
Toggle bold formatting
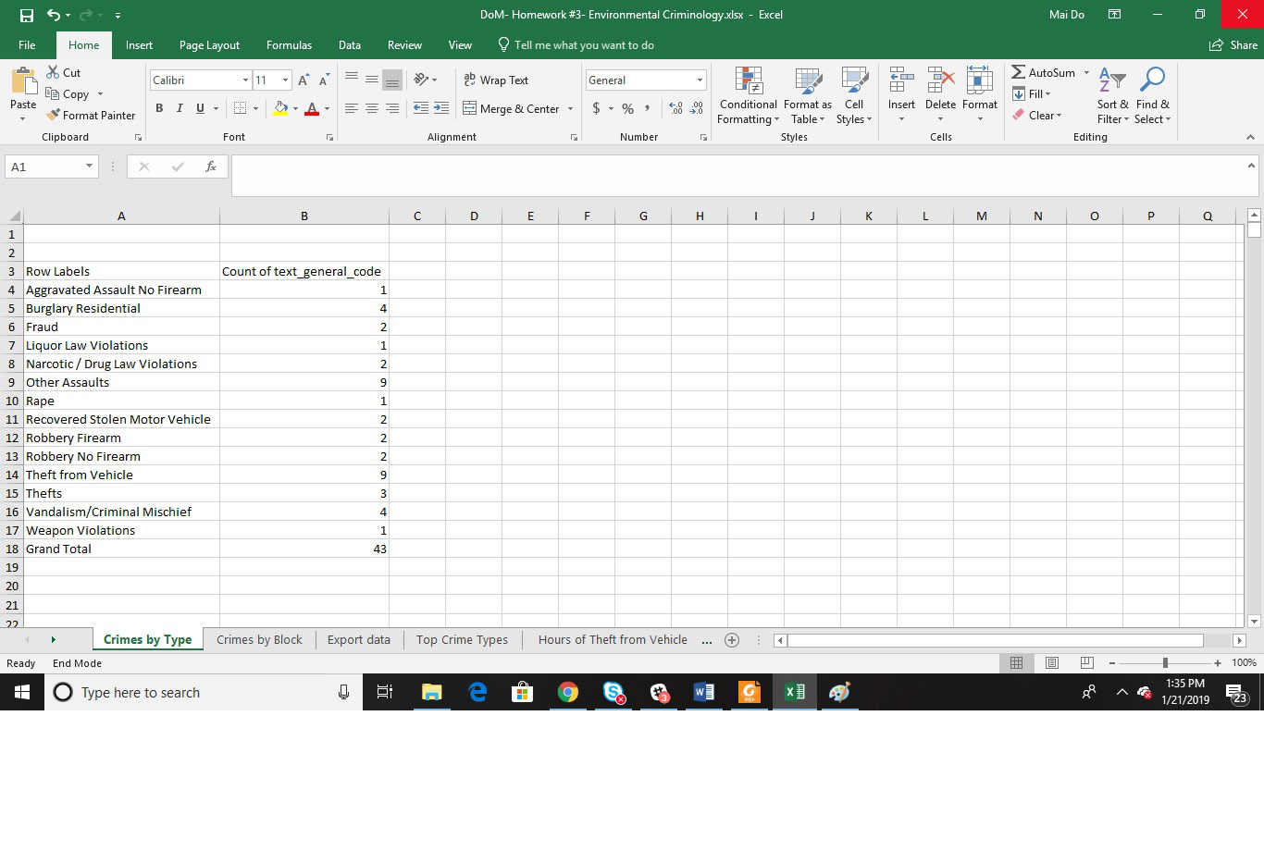coord(159,108)
